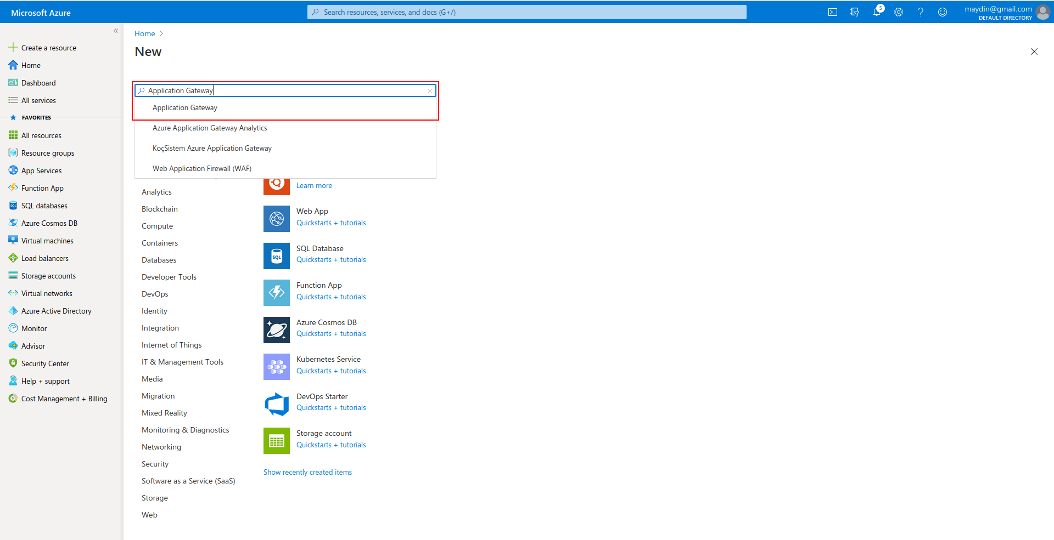Click the Microsoft Azure logo text
This screenshot has height=540, width=1054.
41,13
